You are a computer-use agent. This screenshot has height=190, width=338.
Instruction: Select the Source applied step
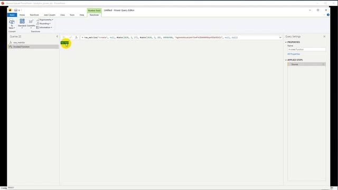(x=306, y=64)
